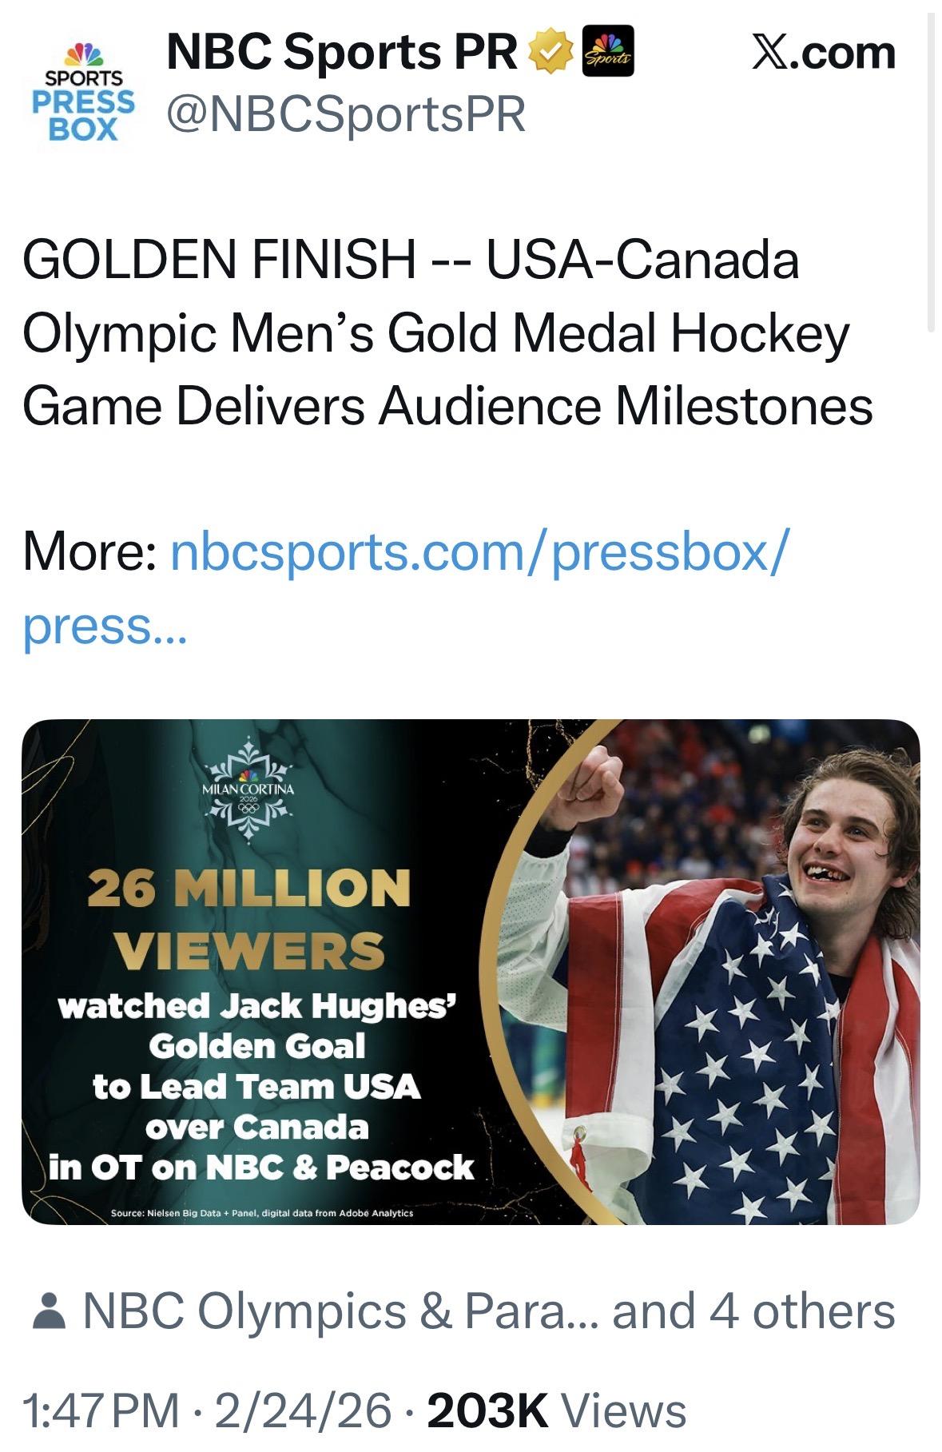Click the truncated "press..." link continuation
This screenshot has height=1452, width=942.
[104, 626]
